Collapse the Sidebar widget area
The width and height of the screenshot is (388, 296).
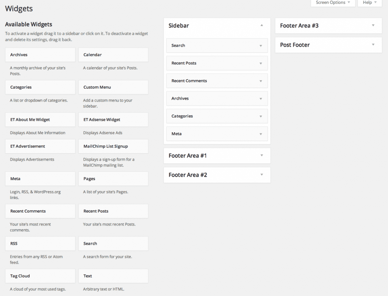(261, 26)
